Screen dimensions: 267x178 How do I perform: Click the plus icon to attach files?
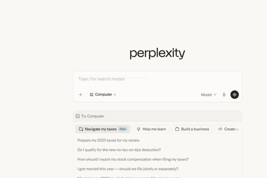81,94
